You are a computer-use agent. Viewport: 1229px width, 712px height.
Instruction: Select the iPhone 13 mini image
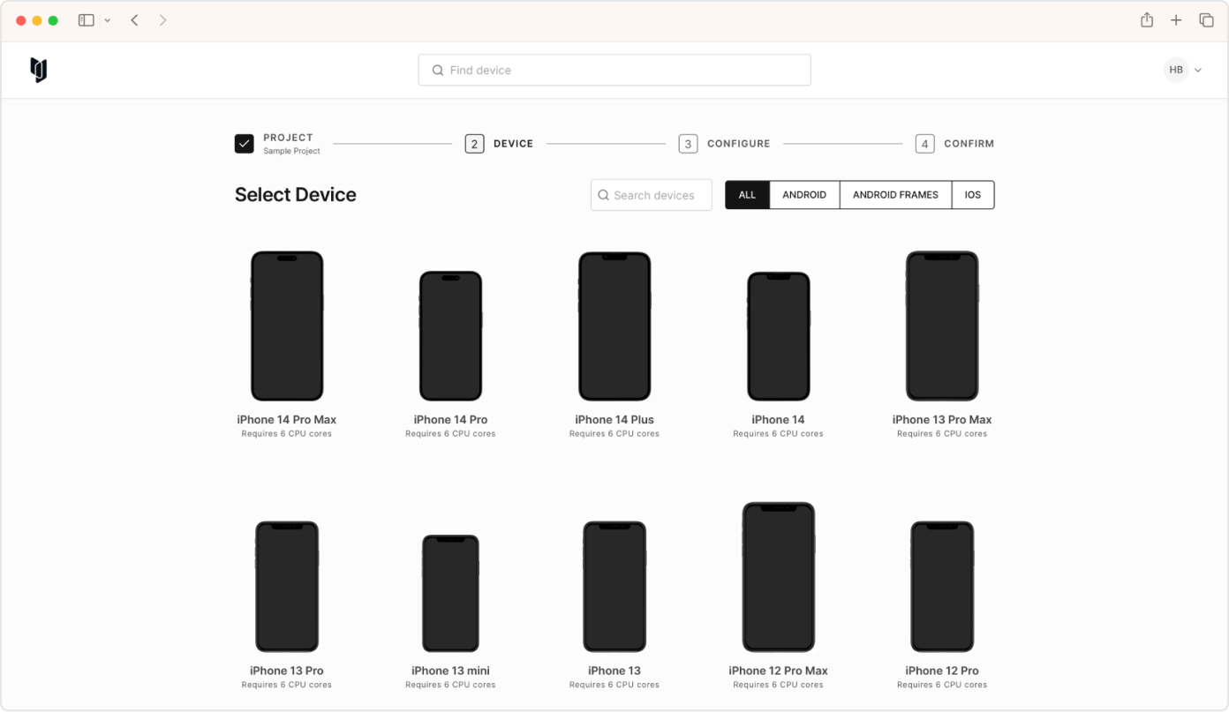[x=450, y=593]
